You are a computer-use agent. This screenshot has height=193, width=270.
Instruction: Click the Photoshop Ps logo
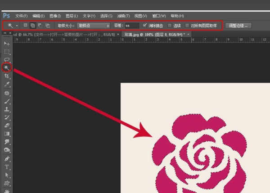pos(6,16)
